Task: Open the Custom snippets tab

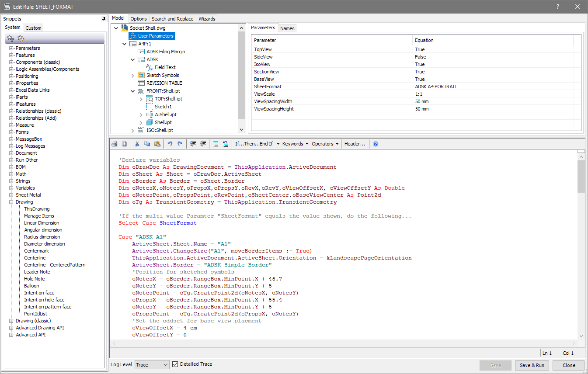Action: [x=33, y=28]
